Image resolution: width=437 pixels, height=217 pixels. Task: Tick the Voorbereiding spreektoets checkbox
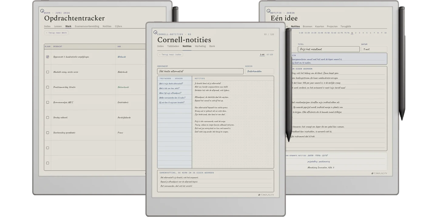pos(48,133)
